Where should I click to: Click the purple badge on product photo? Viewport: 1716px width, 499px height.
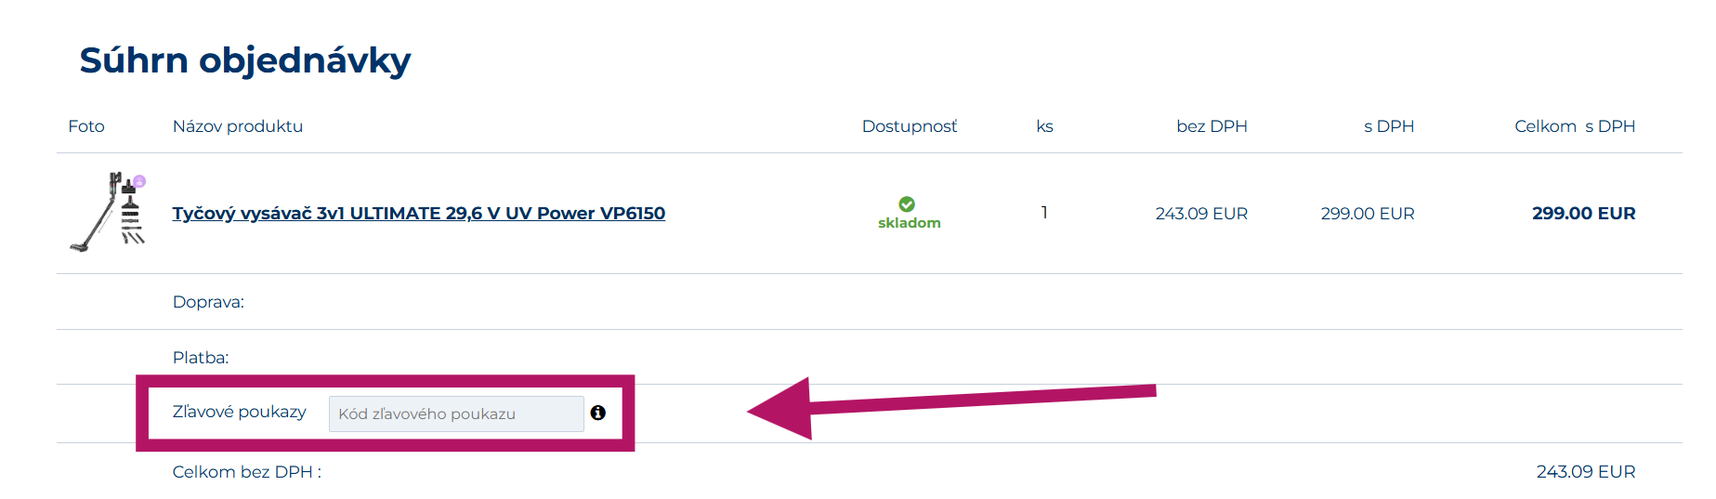click(139, 181)
